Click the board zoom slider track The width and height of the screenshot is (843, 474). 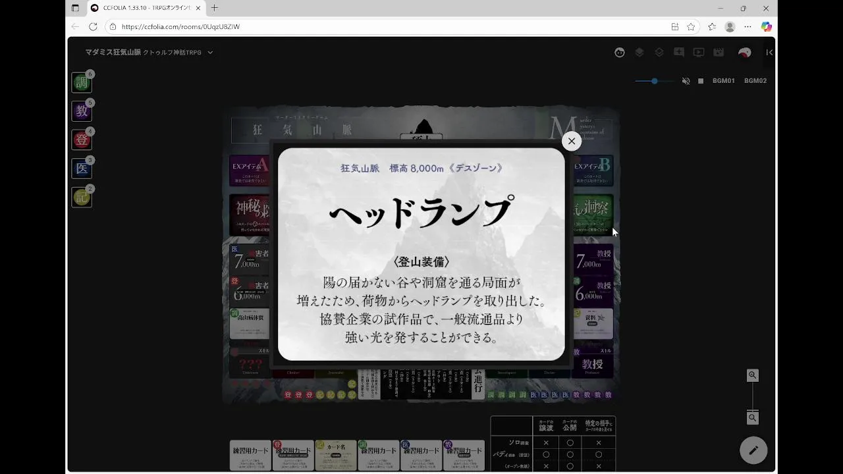click(753, 396)
